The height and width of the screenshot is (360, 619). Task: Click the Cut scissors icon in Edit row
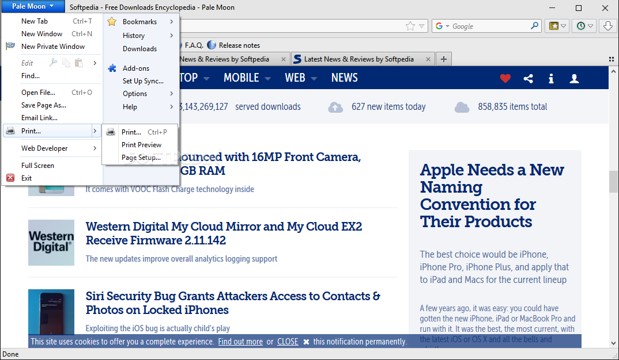coord(53,63)
